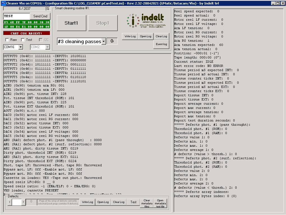Toggle the Test checkbox
This screenshot has width=286, height=215.
coord(23,40)
